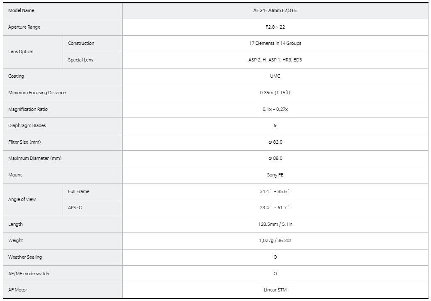
Task: Click the Model Name row label
Action: pyautogui.click(x=21, y=11)
